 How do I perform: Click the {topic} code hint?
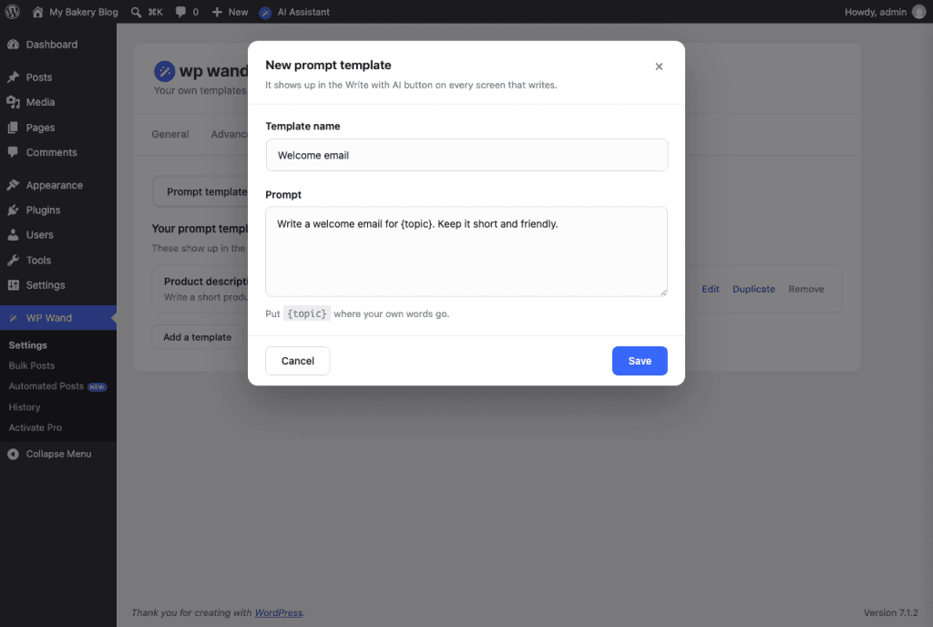[x=307, y=313]
